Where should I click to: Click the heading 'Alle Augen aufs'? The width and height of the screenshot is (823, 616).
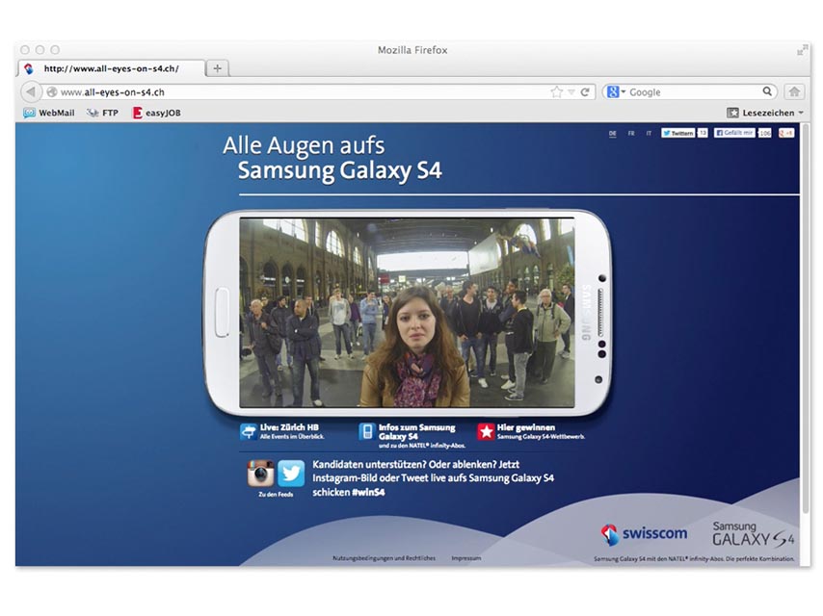coord(304,145)
